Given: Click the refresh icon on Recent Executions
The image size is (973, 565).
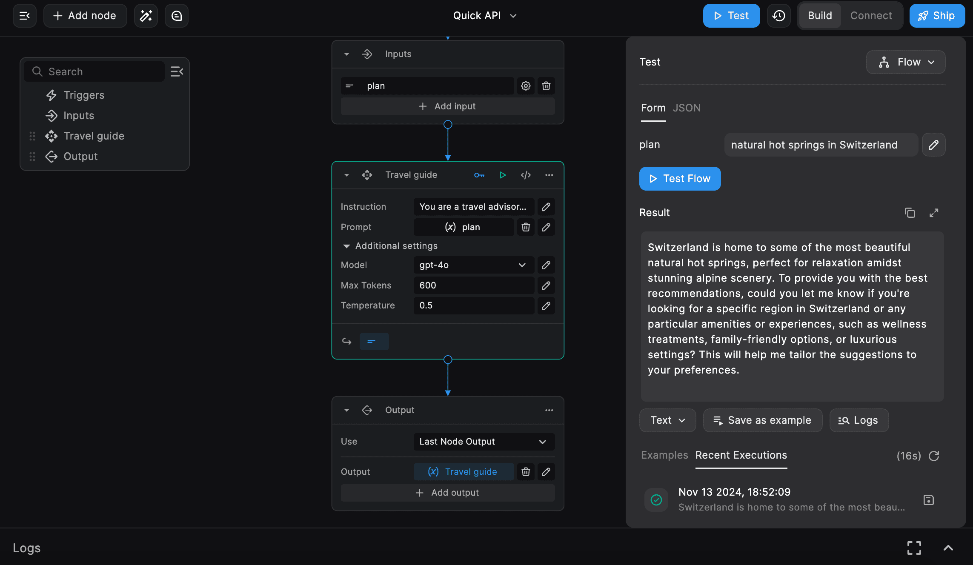Looking at the screenshot, I should tap(935, 455).
